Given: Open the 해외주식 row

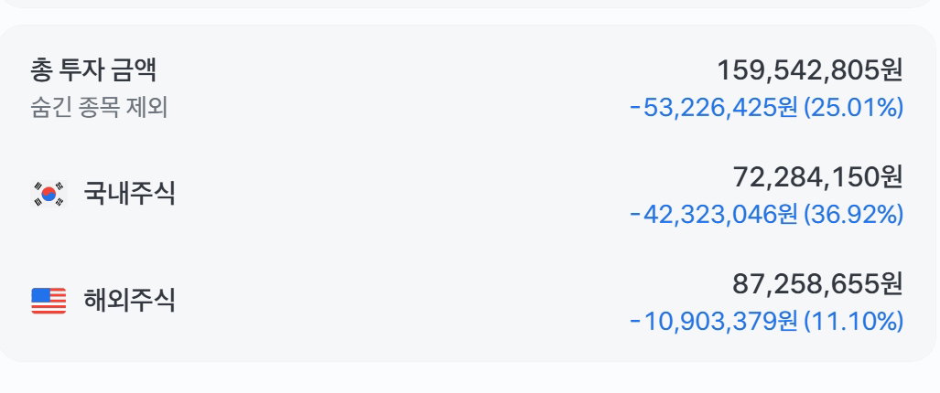Looking at the screenshot, I should tap(467, 301).
